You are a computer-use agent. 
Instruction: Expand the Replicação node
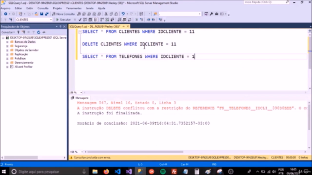point(7,54)
